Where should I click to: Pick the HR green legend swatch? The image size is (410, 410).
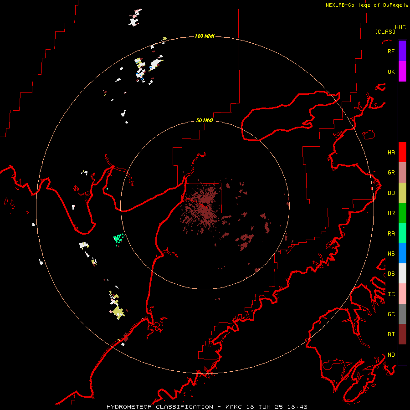[x=402, y=213]
